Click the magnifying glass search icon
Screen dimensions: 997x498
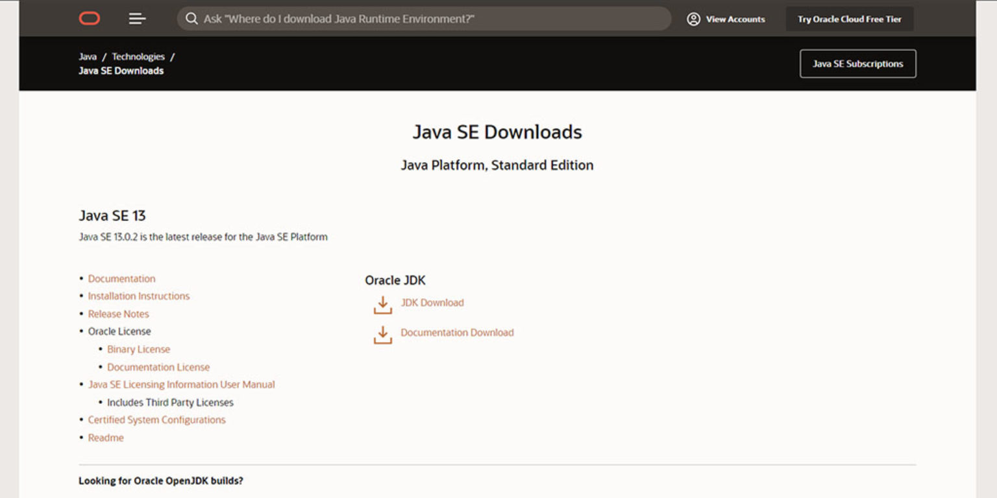(x=191, y=19)
